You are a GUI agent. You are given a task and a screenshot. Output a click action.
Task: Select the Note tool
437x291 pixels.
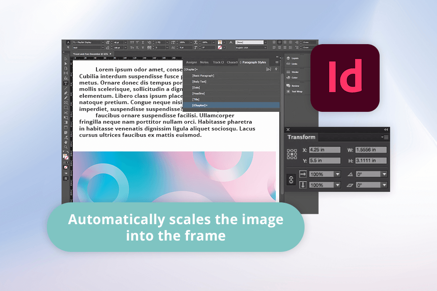pyautogui.click(x=66, y=133)
